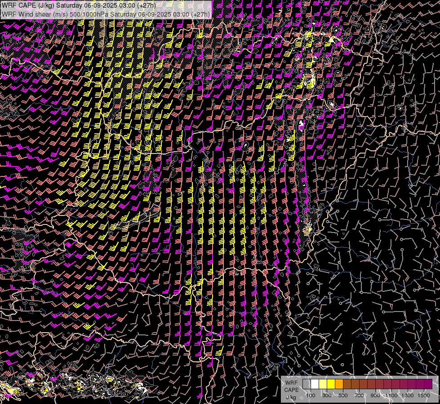Select the gray legend swatch below 100
This screenshot has height=404, width=440.
coord(307,384)
